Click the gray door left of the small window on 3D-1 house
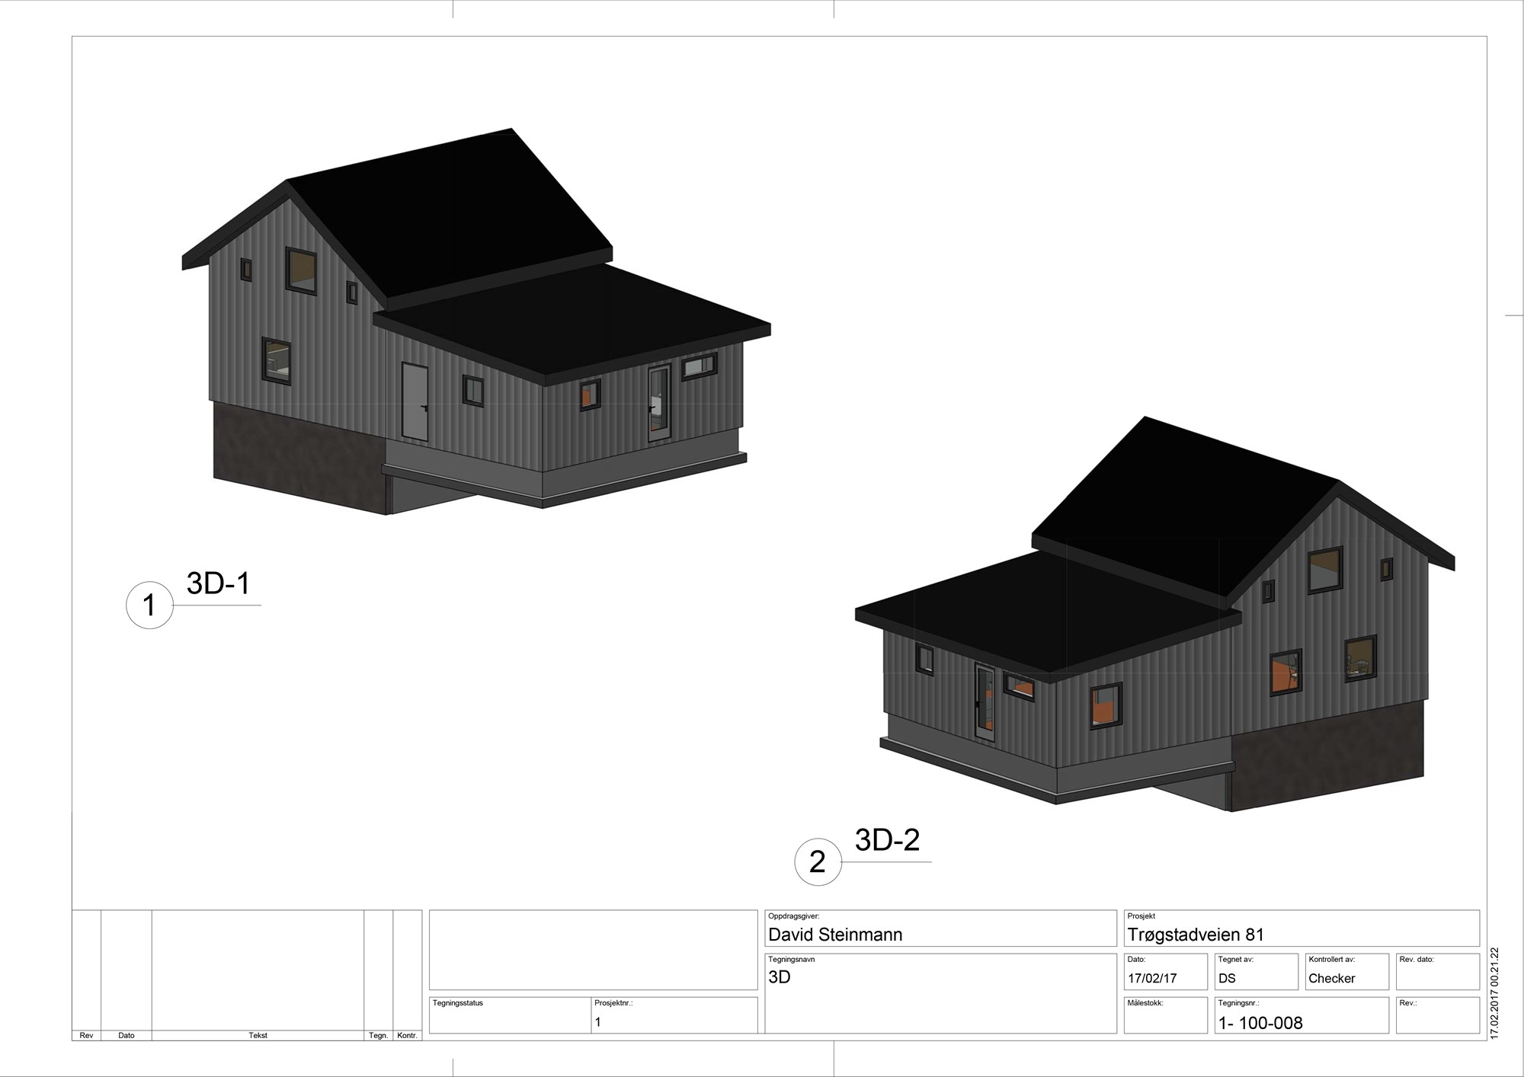The height and width of the screenshot is (1077, 1524). [x=415, y=402]
